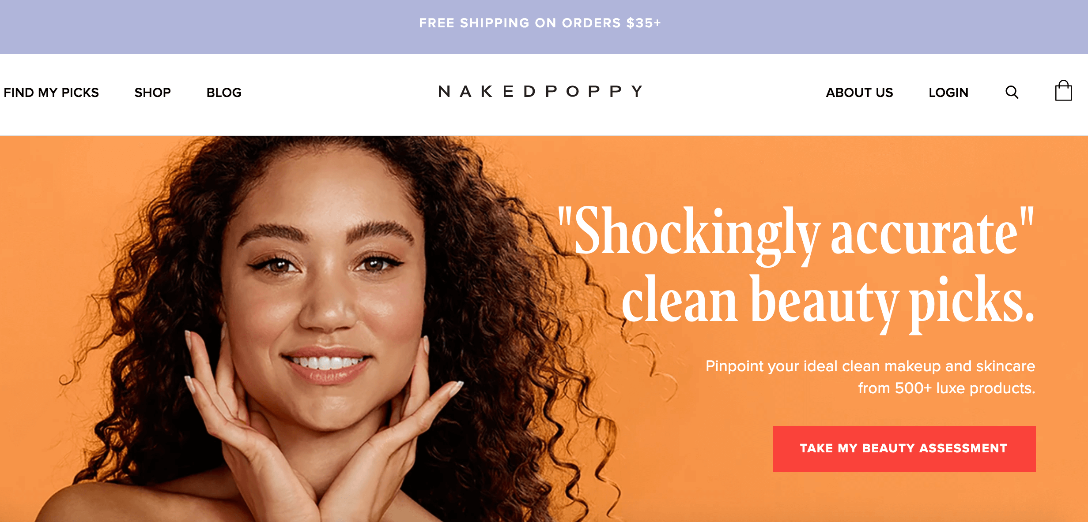Click the "Shockingly accurate" headline line

[x=796, y=234]
